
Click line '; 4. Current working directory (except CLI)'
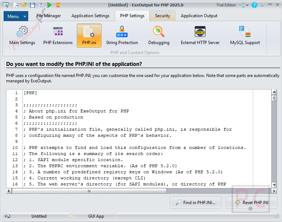point(84,178)
